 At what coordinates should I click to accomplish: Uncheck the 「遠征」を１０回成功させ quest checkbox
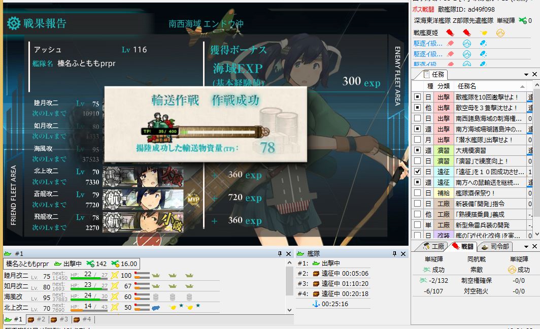click(x=417, y=172)
